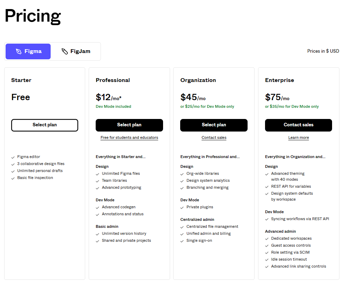The width and height of the screenshot is (345, 284).
Task: Click the checkmark beside Dedicated workspaces
Action: pyautogui.click(x=267, y=239)
